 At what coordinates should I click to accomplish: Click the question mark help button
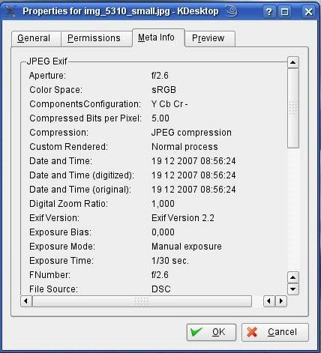pos(268,12)
